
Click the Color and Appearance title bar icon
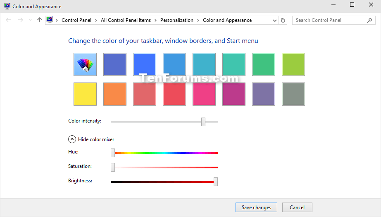pyautogui.click(x=7, y=6)
